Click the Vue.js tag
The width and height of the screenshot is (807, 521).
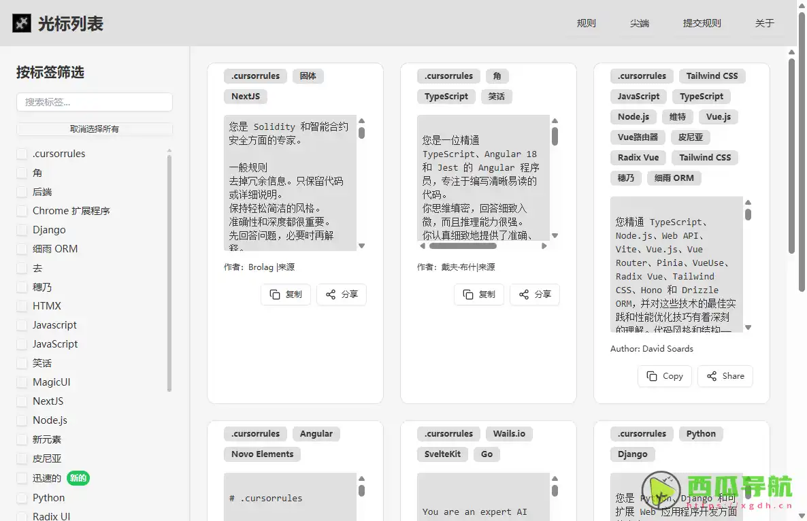coord(719,117)
